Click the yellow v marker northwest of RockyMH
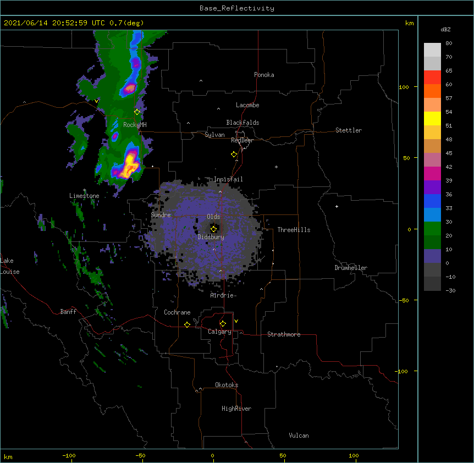 click(x=96, y=101)
